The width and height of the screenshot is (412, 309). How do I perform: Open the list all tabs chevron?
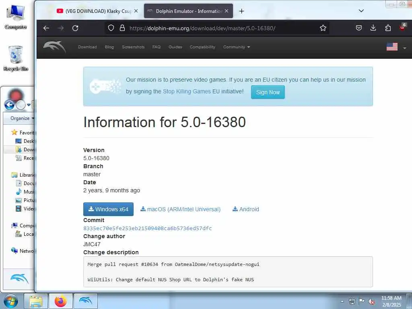click(361, 11)
